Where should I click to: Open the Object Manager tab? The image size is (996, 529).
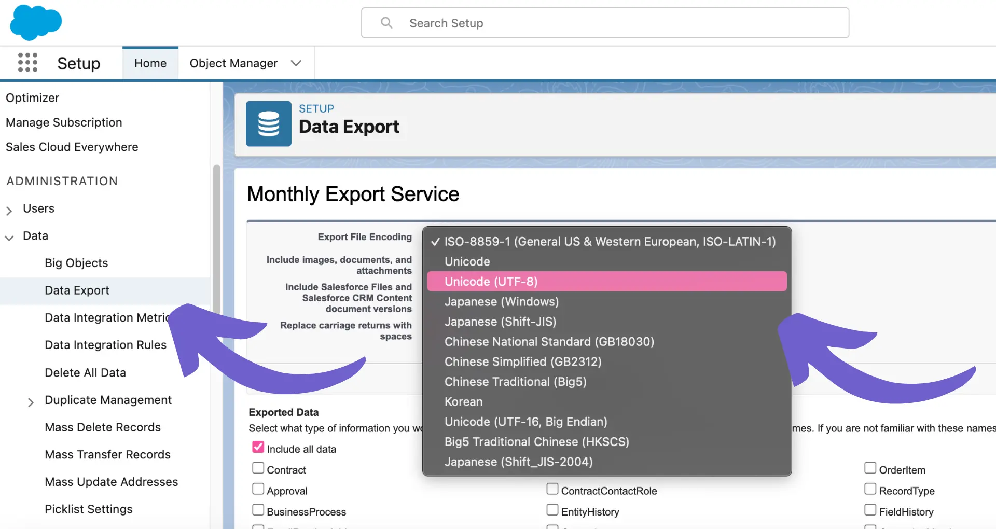(233, 63)
